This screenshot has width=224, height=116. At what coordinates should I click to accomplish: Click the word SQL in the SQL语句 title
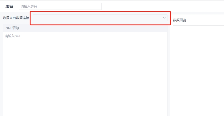pyautogui.click(x=9, y=28)
